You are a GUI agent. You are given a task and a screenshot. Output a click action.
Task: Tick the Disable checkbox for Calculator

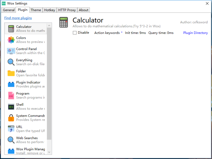click(x=74, y=33)
